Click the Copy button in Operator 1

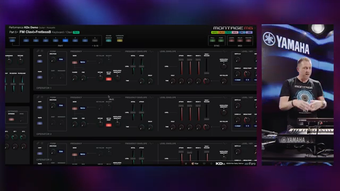40,62
